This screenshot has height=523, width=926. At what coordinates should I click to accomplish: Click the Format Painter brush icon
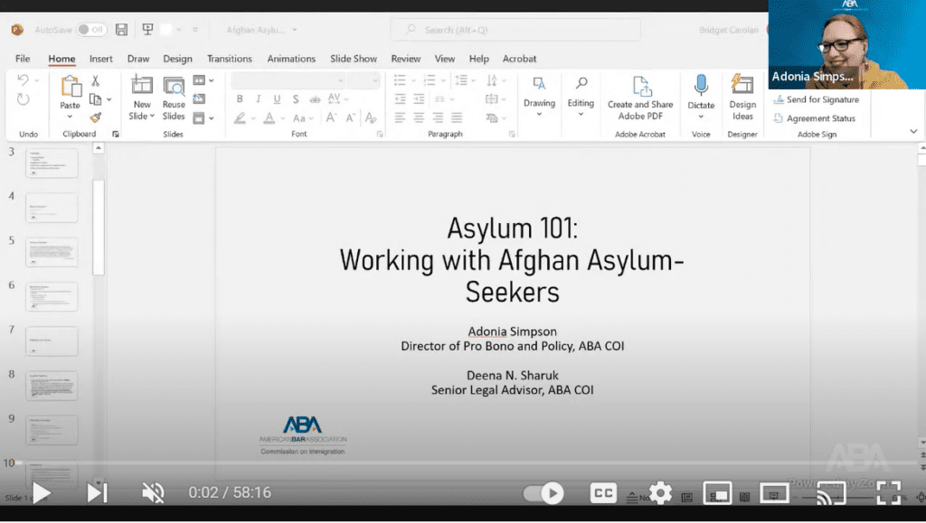point(96,117)
